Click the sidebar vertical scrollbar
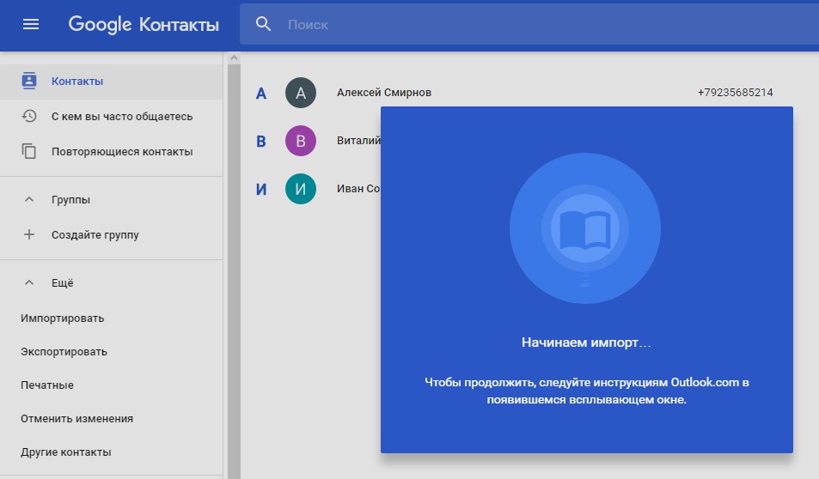Viewport: 819px width, 479px height. click(x=233, y=258)
